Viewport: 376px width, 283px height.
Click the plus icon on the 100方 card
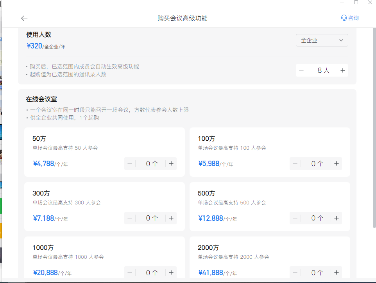pyautogui.click(x=336, y=163)
